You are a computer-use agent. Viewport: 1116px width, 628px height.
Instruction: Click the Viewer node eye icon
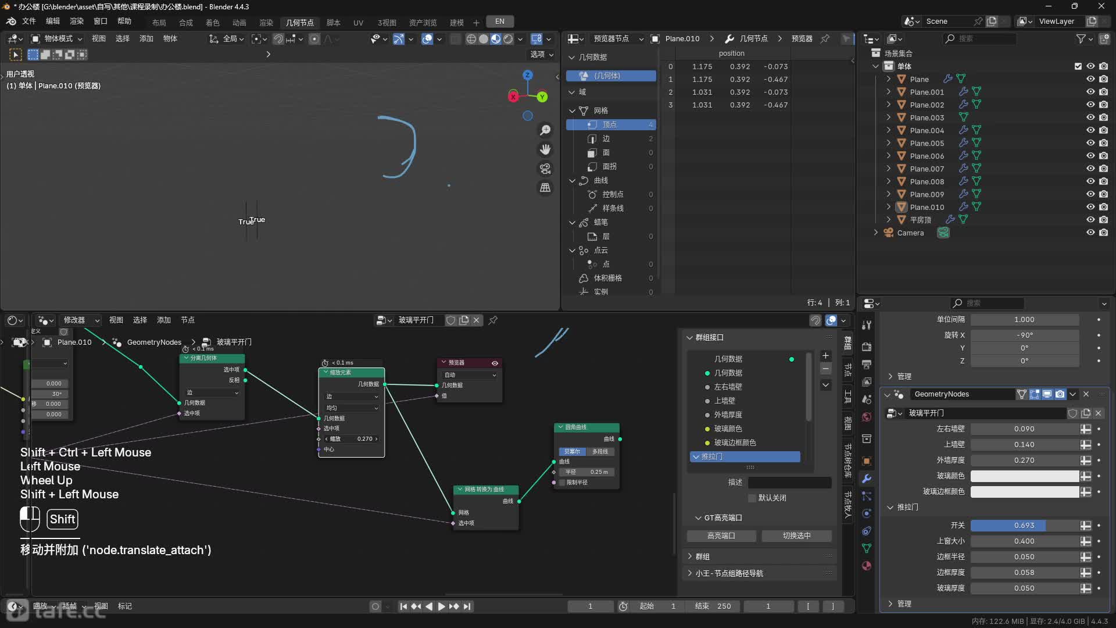pyautogui.click(x=495, y=363)
